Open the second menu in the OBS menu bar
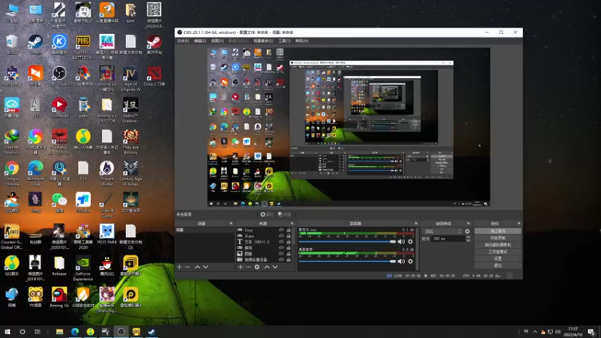The height and width of the screenshot is (338, 601). tap(200, 41)
